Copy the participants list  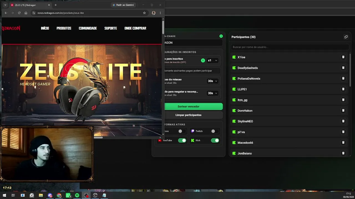point(346,37)
